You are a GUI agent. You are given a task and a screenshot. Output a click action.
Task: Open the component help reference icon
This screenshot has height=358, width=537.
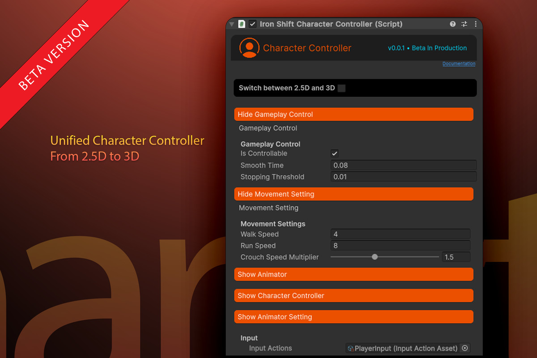pos(453,24)
